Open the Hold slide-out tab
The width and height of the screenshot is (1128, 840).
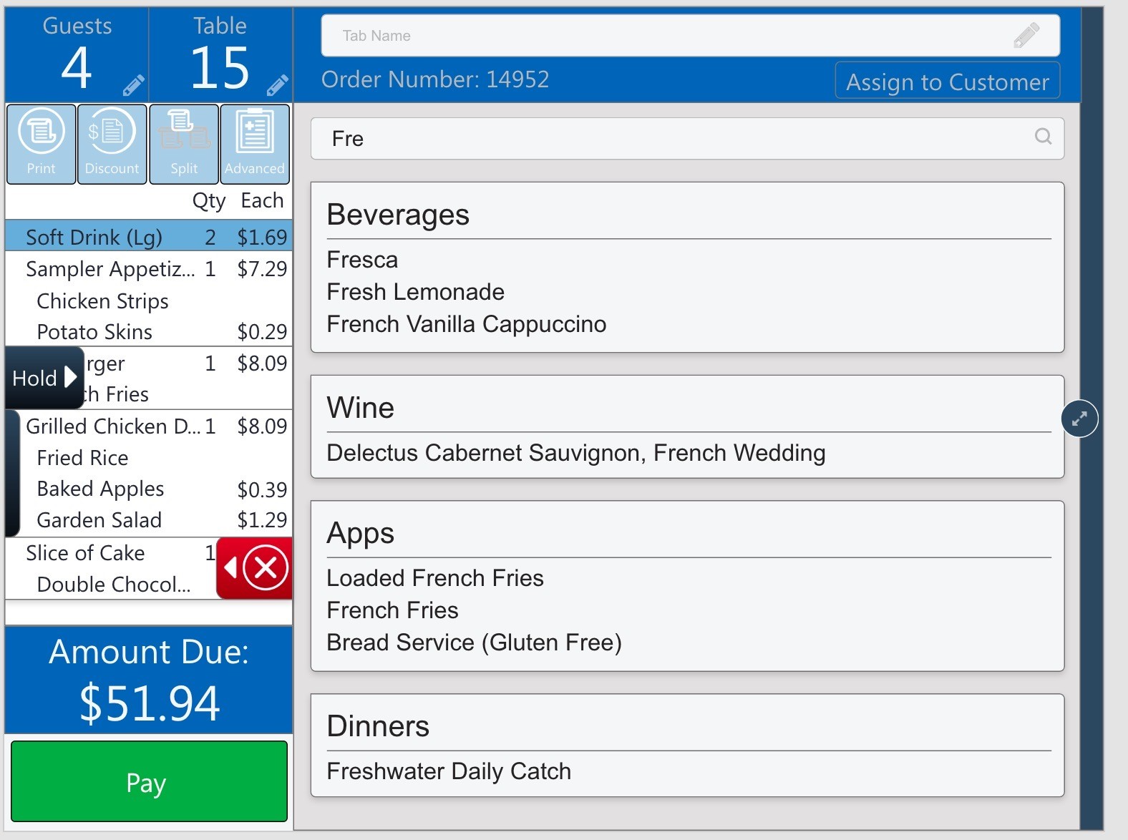click(44, 378)
